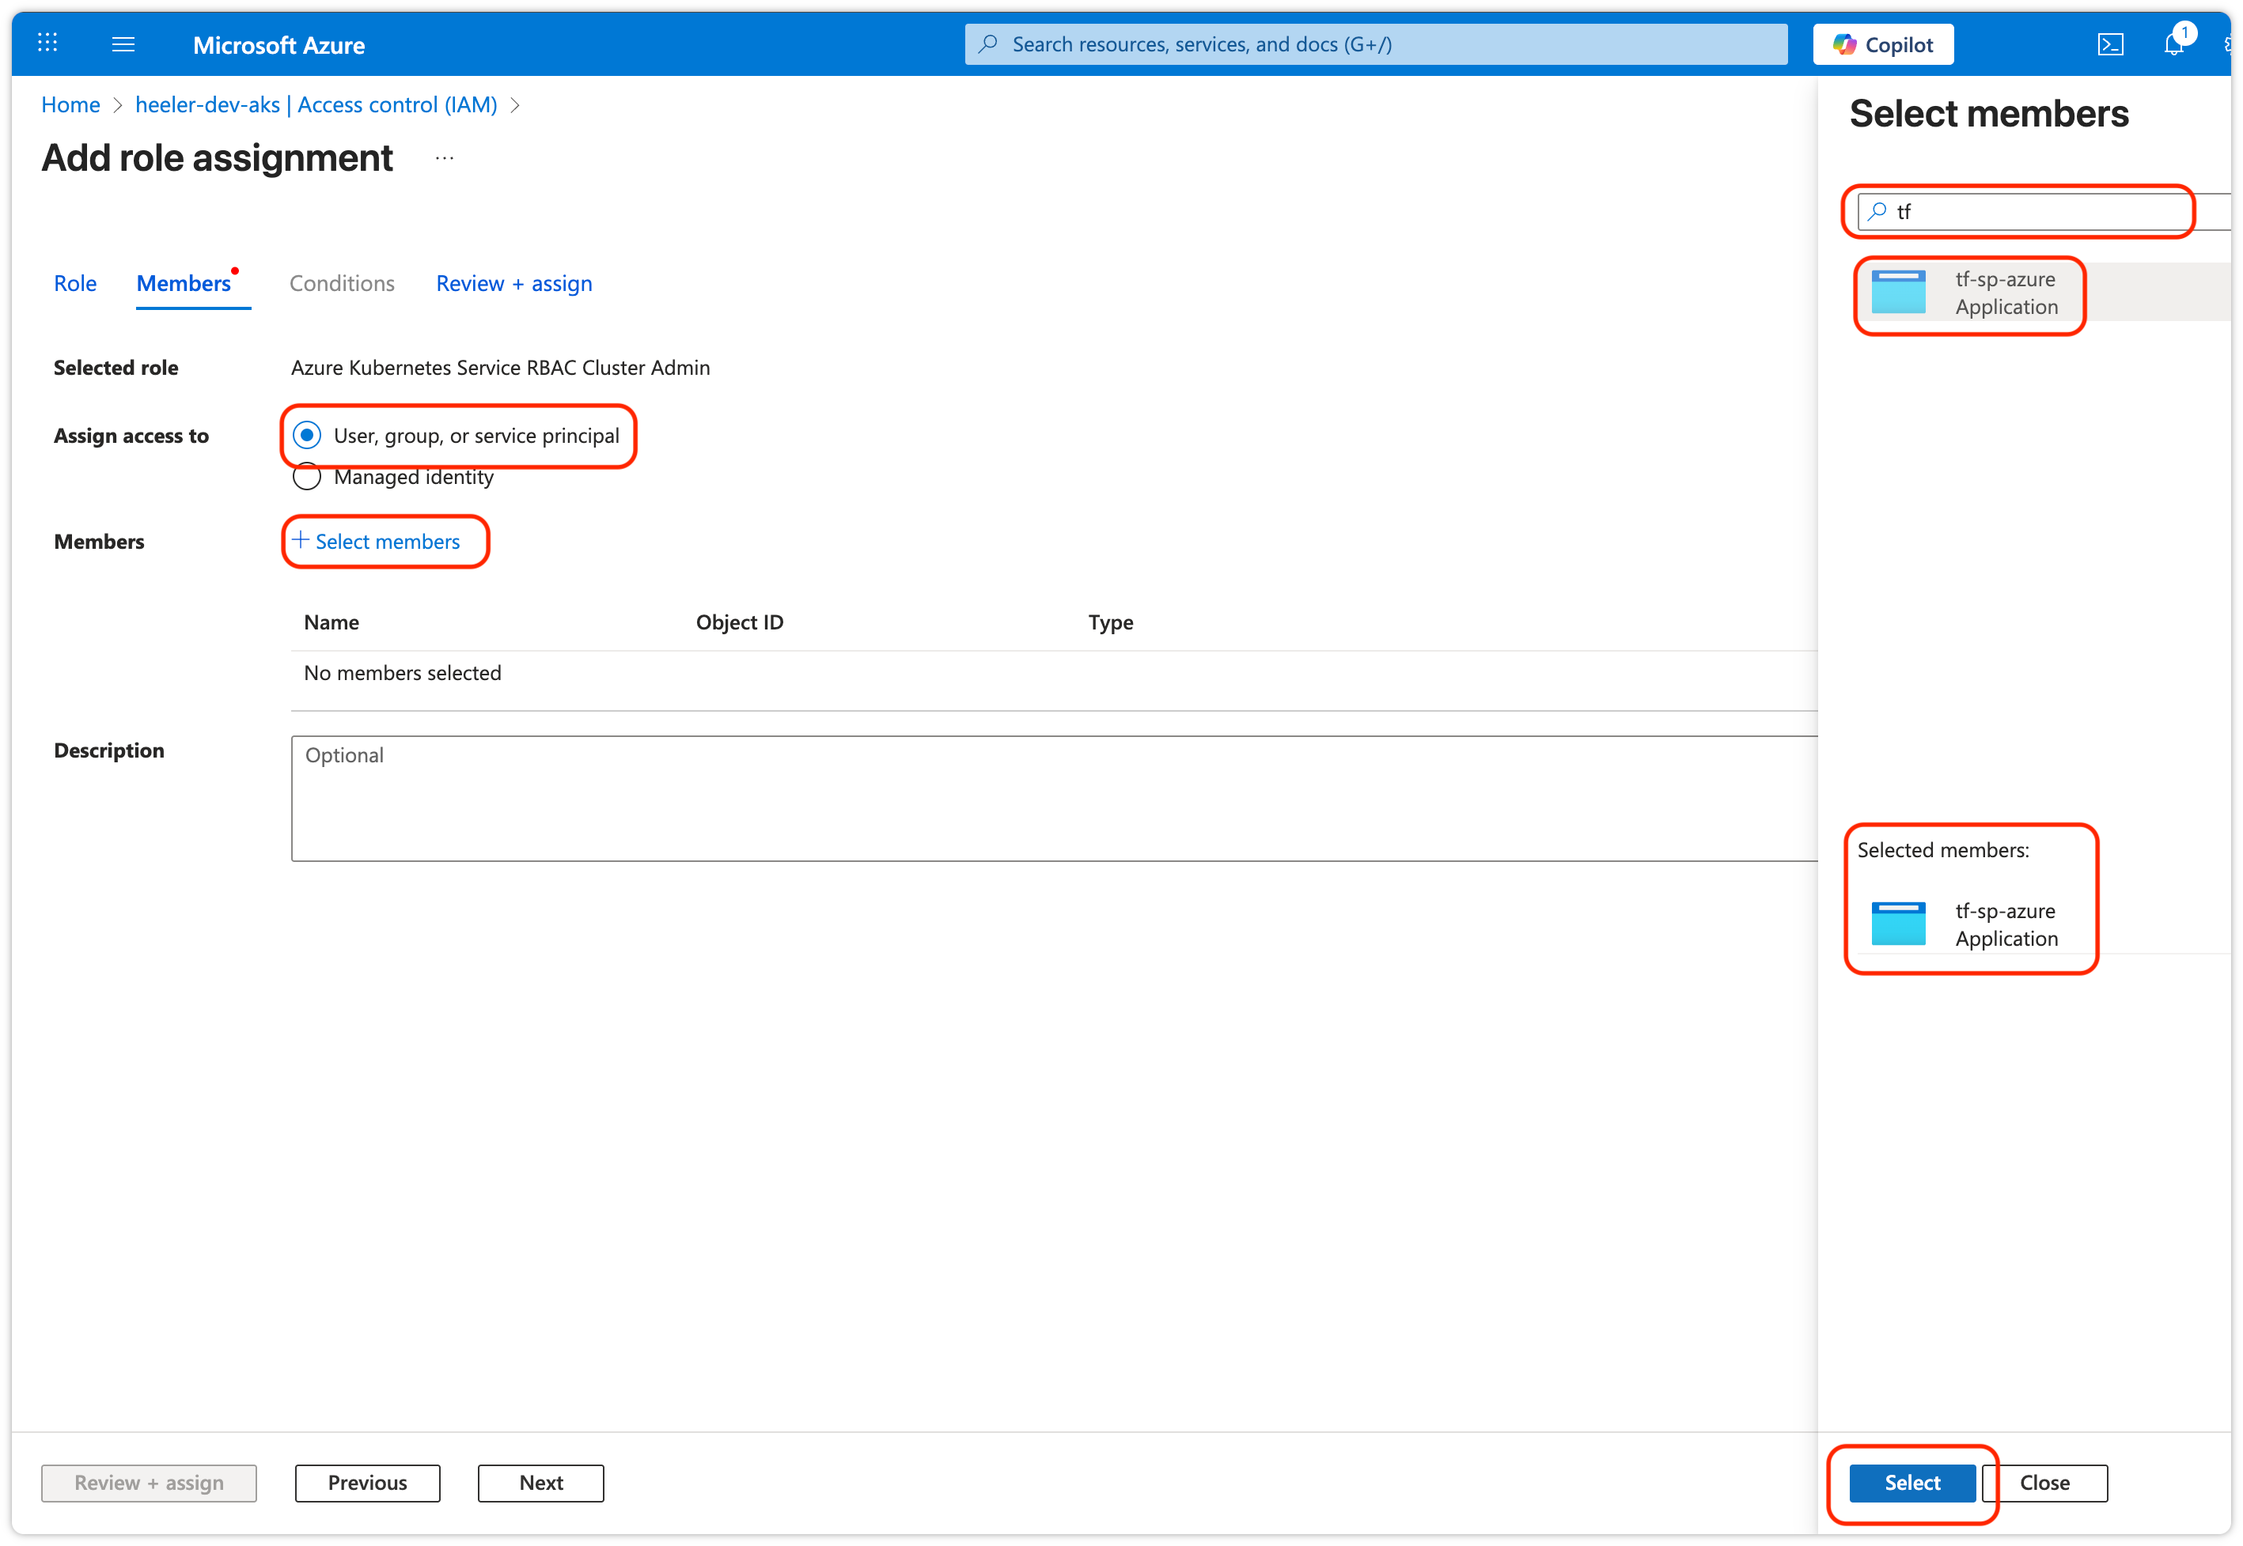This screenshot has width=2243, height=1546.
Task: Select the Managed identity radio button
Action: tap(307, 477)
